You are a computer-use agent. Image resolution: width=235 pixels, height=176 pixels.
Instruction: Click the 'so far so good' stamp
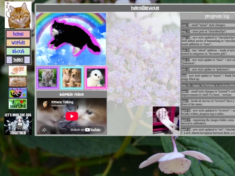tap(18, 93)
